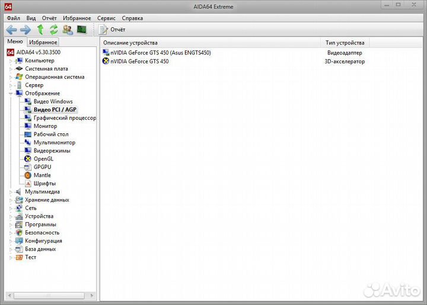Click the Отчёт report toolbar button
427x305 pixels.
(112, 30)
